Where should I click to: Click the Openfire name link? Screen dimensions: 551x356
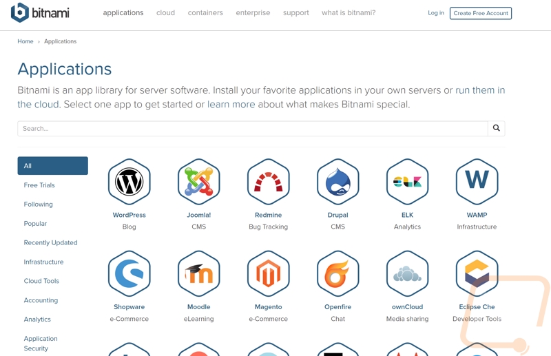(337, 307)
